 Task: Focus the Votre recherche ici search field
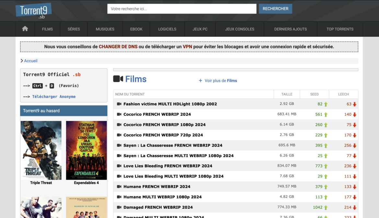tap(182, 9)
